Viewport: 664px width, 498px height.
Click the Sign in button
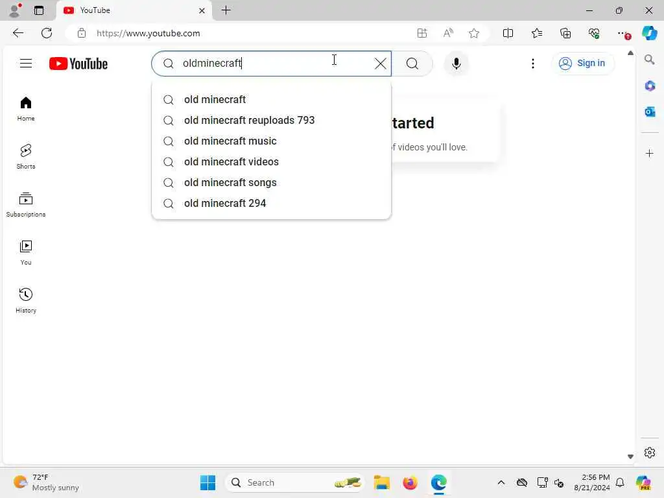click(583, 64)
